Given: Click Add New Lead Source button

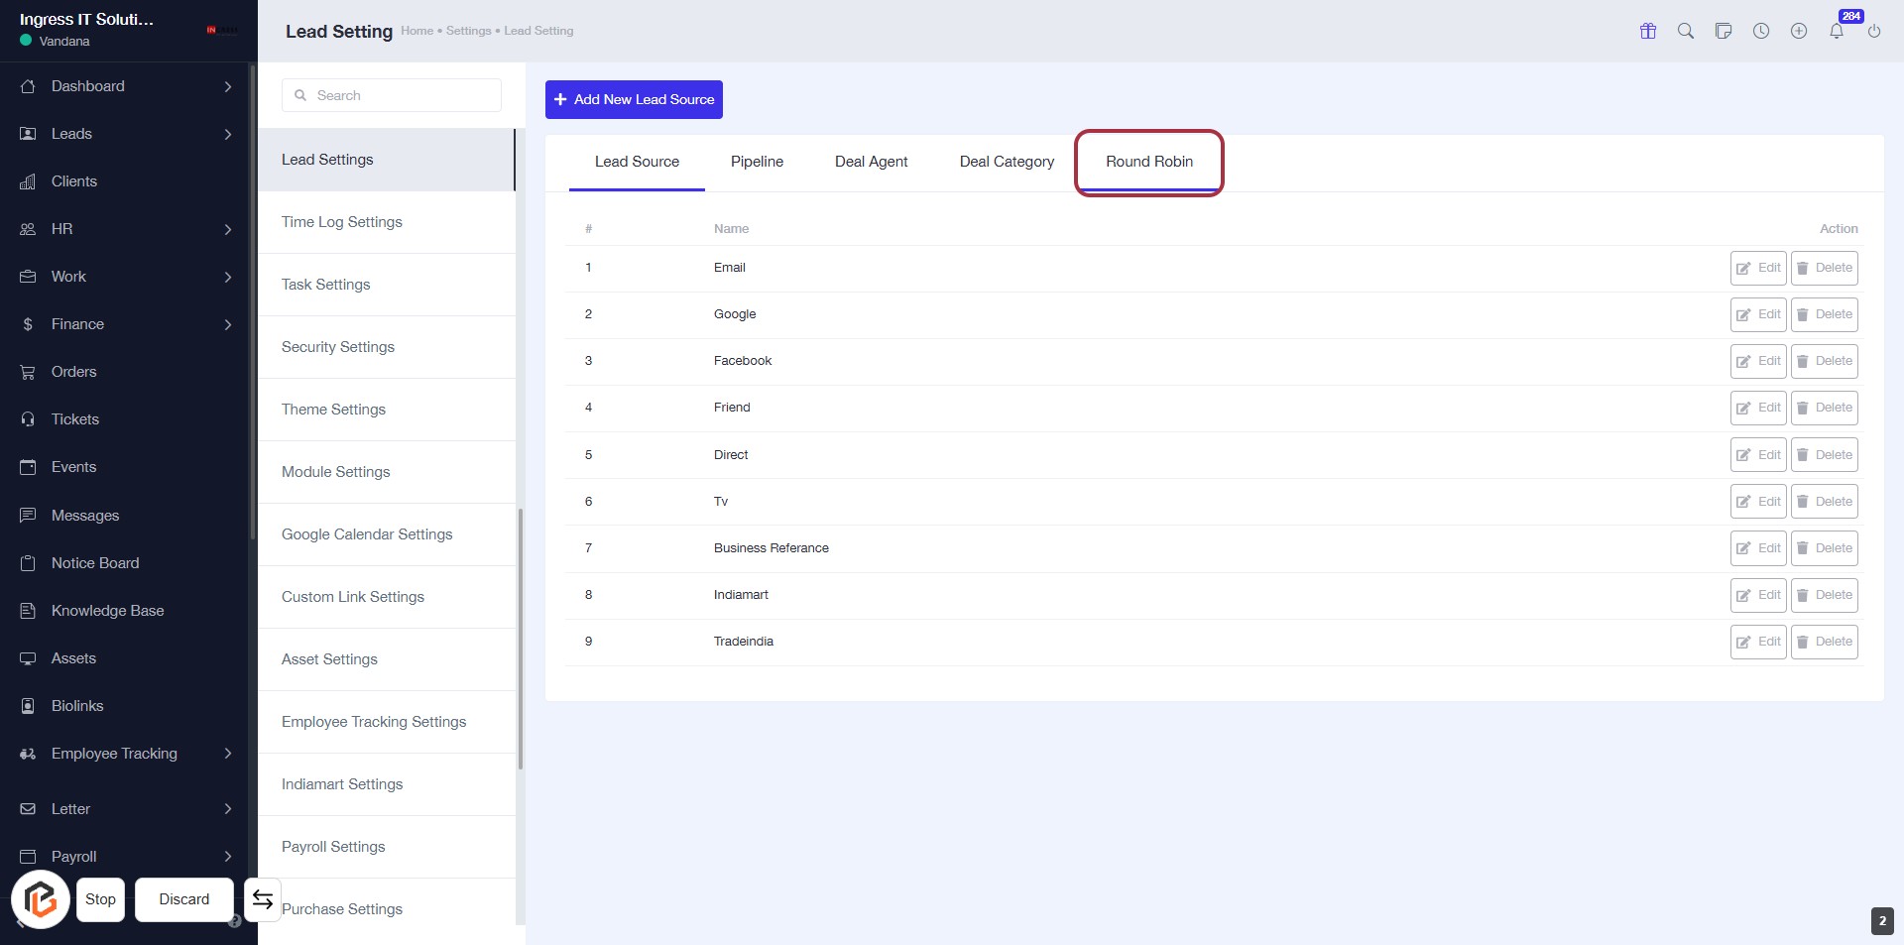Looking at the screenshot, I should (634, 99).
